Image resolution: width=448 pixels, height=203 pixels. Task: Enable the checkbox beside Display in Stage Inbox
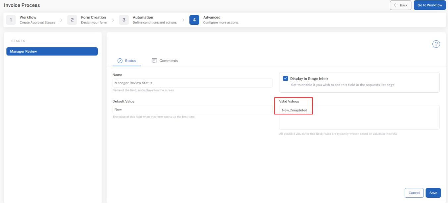pyautogui.click(x=285, y=78)
